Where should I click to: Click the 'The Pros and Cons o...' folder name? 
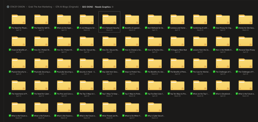[x=65, y=94]
